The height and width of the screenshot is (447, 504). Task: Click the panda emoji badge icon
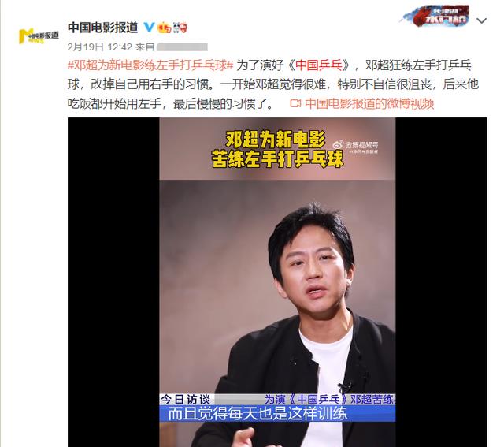point(180,28)
